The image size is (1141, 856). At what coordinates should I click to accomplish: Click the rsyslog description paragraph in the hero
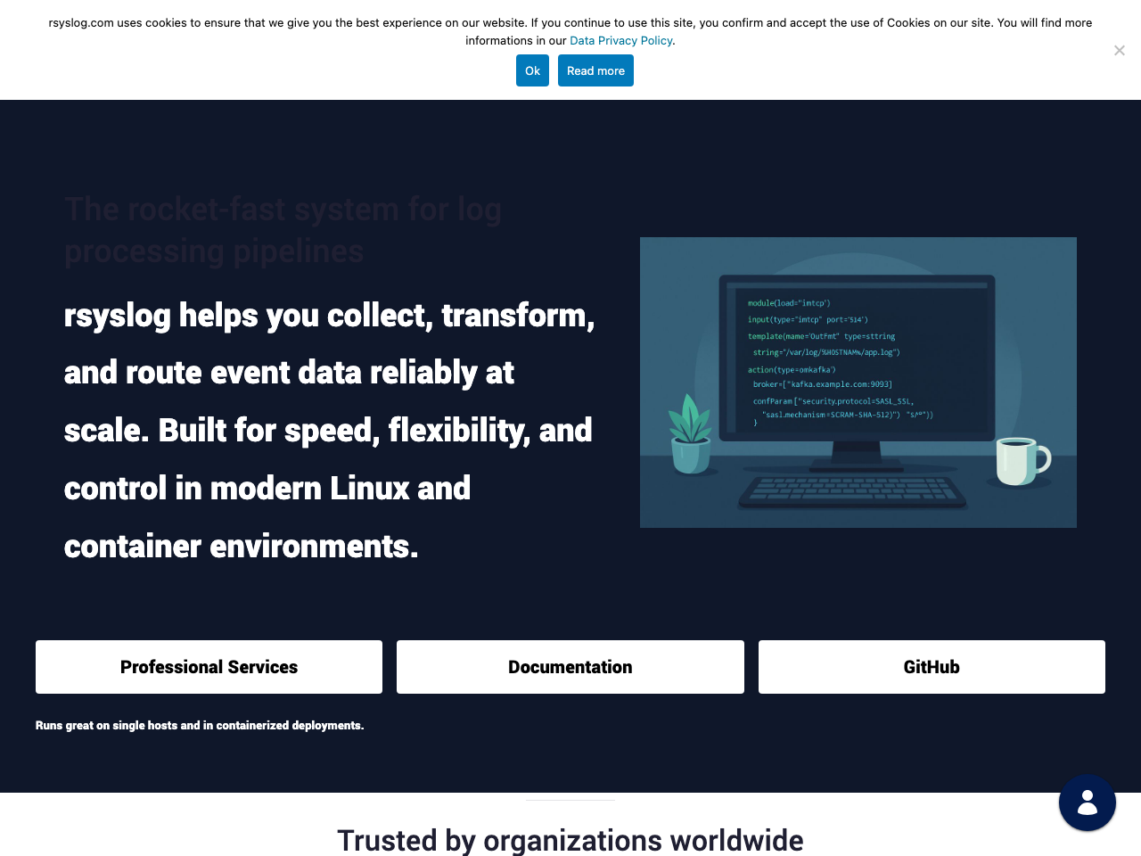(330, 430)
